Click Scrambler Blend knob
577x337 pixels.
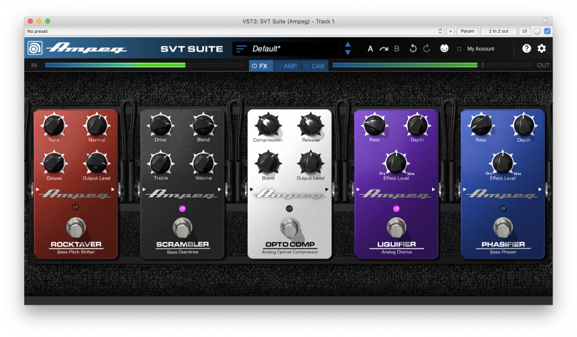(x=203, y=125)
